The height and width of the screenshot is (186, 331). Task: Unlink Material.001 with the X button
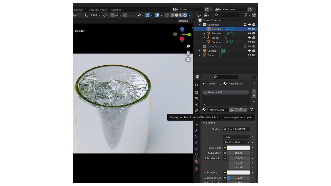(x=245, y=110)
